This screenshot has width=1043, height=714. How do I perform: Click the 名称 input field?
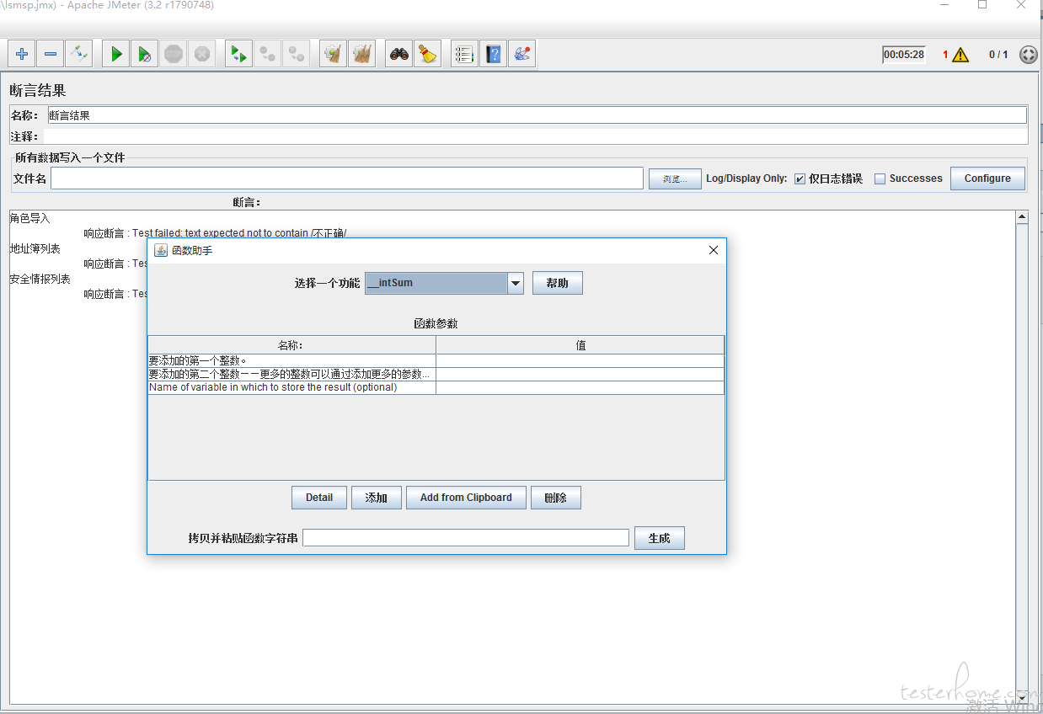(537, 115)
